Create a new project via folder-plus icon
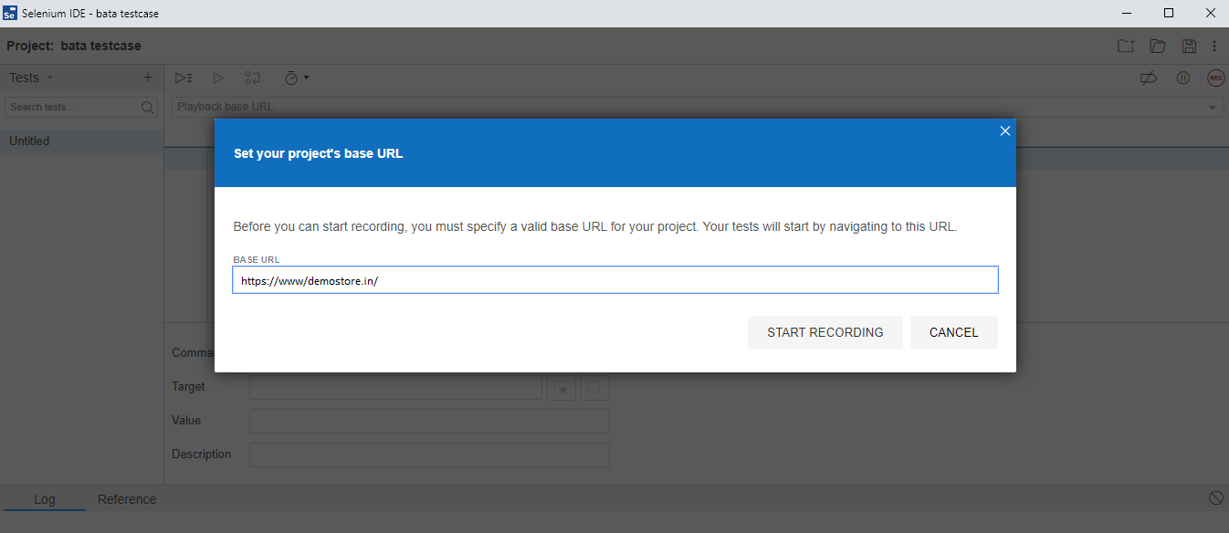The image size is (1229, 533). point(1125,46)
